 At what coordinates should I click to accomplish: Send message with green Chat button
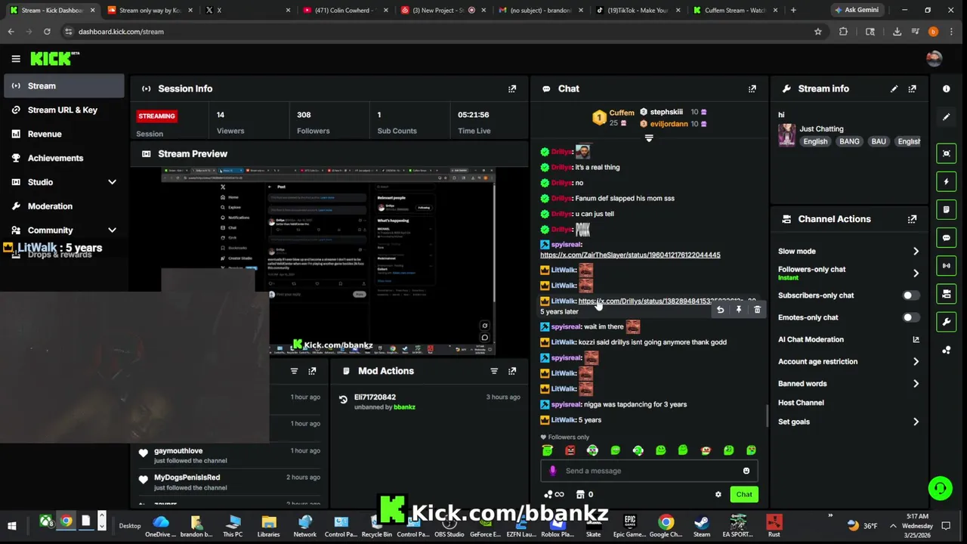click(x=744, y=494)
